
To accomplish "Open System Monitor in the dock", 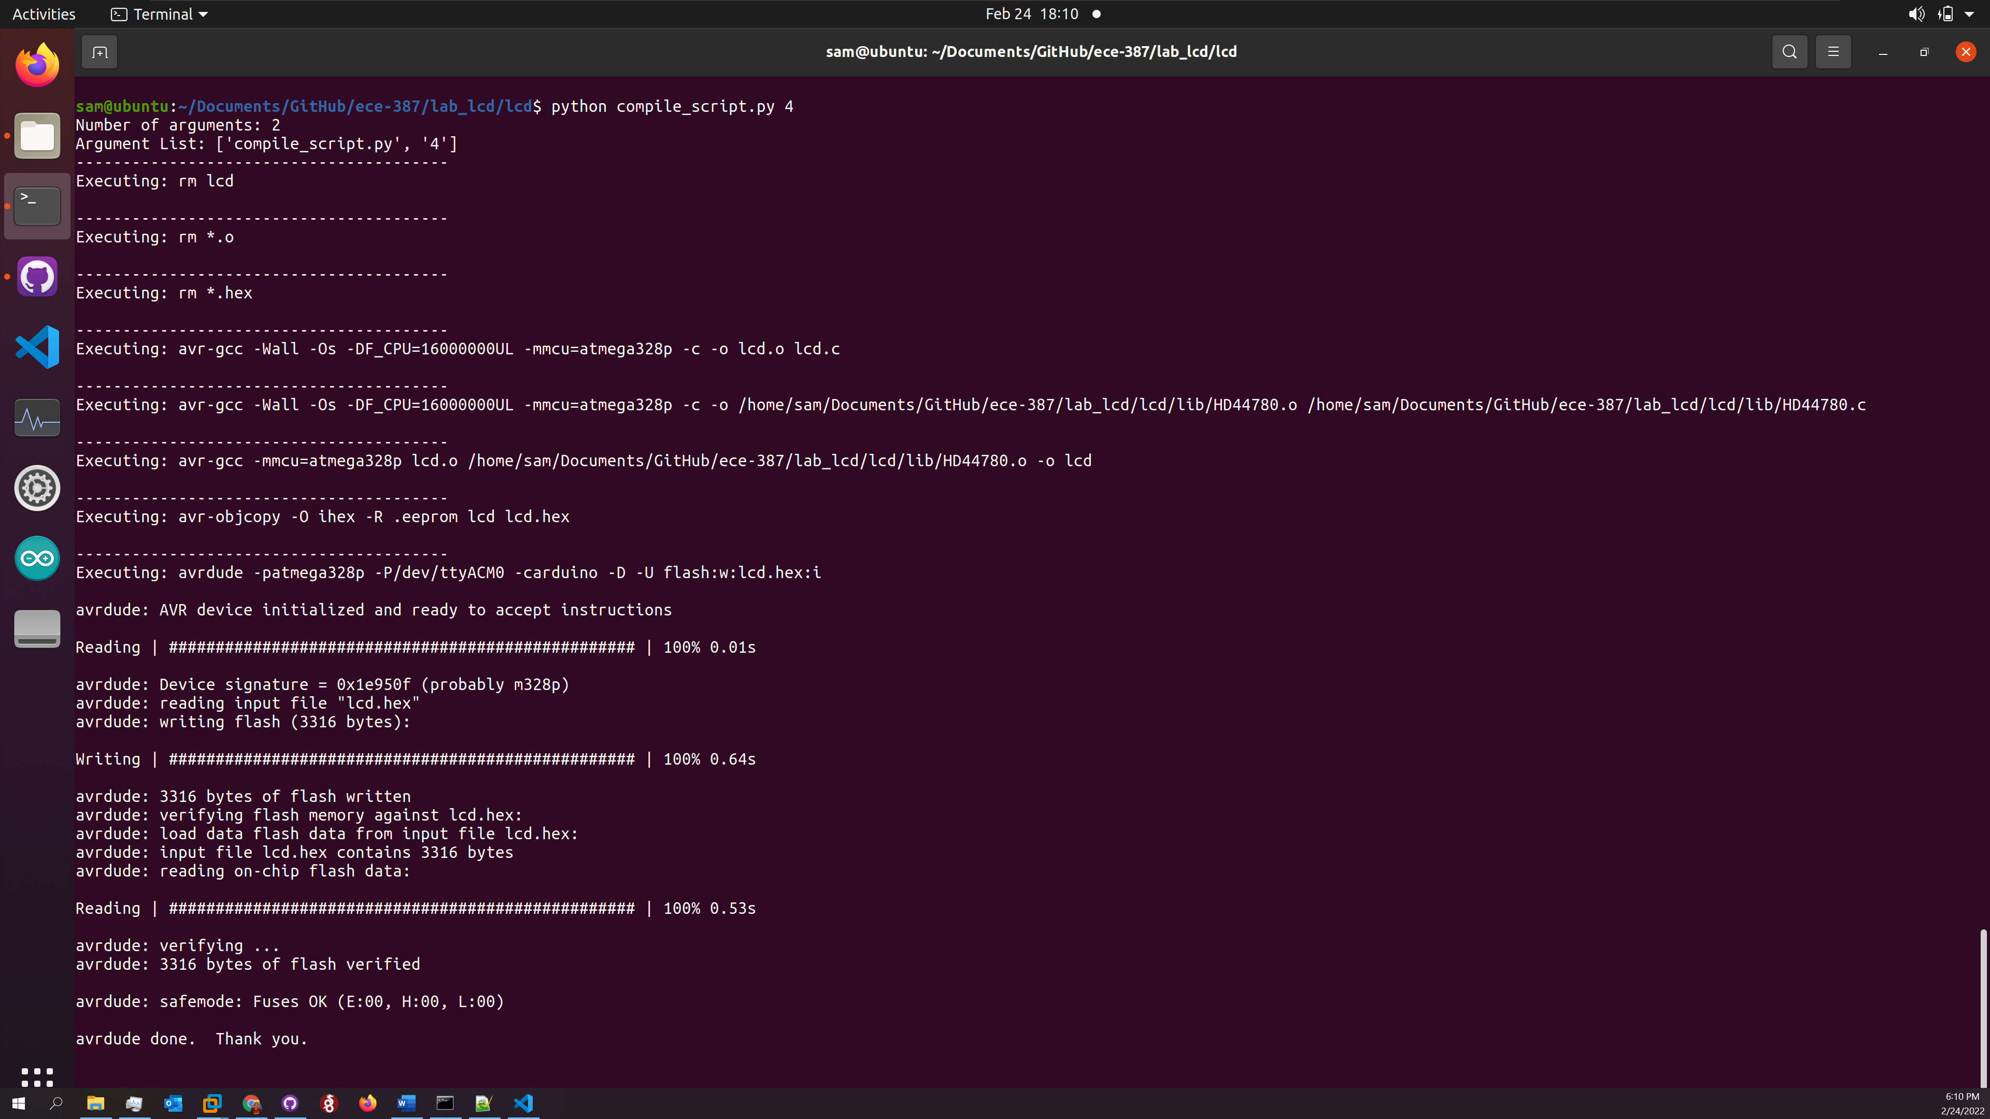I will point(37,418).
